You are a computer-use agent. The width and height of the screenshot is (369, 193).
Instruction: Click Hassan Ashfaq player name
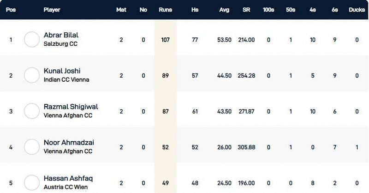[65, 178]
